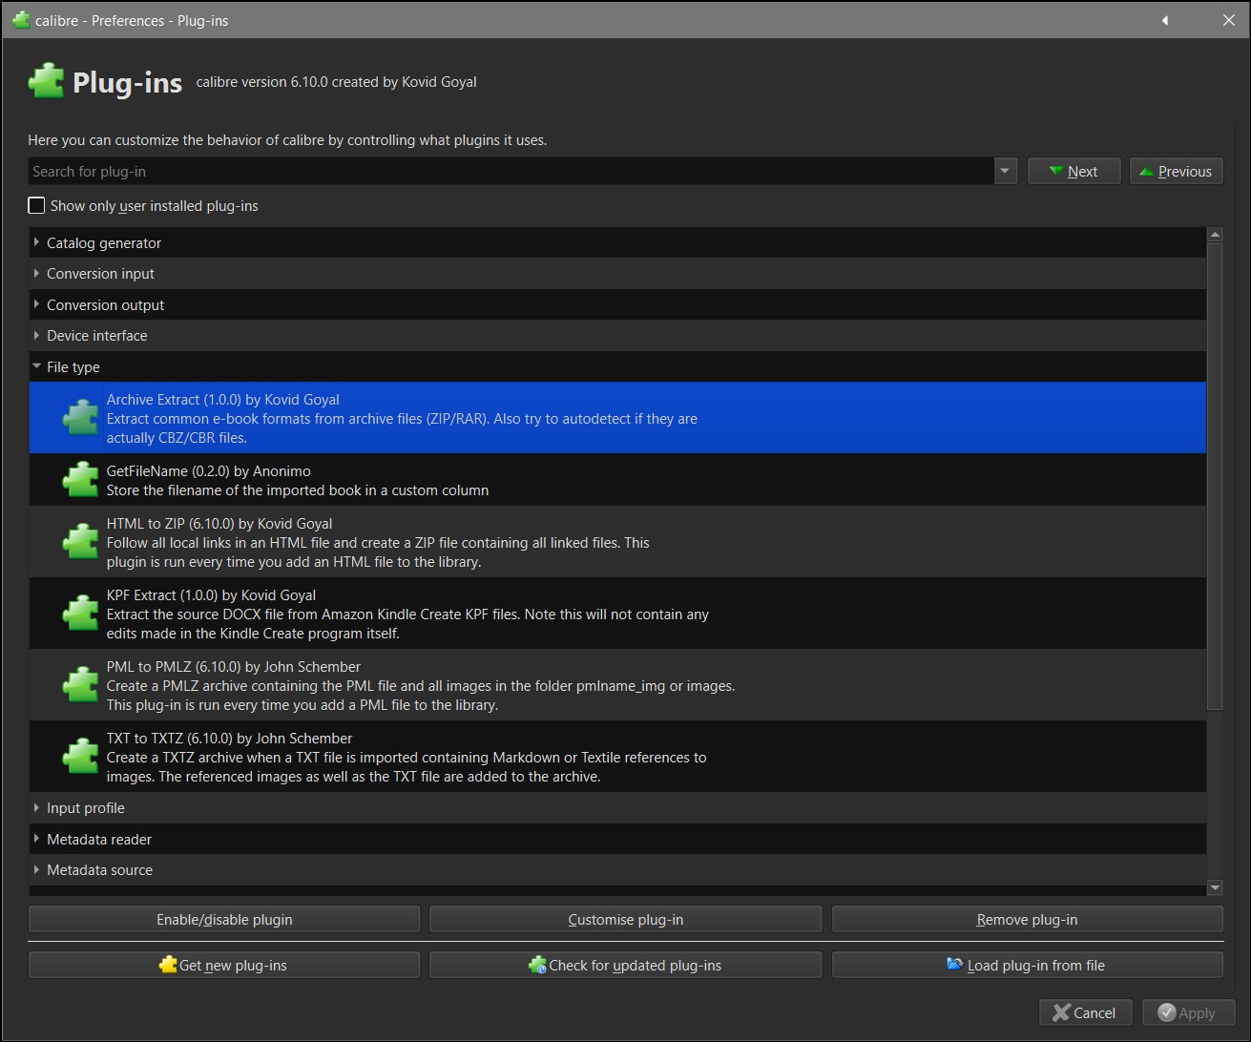This screenshot has width=1251, height=1042.
Task: Expand the Conversion output category
Action: 36,304
